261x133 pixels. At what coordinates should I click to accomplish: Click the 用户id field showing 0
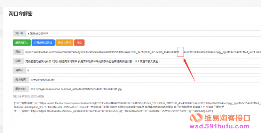[143, 70]
